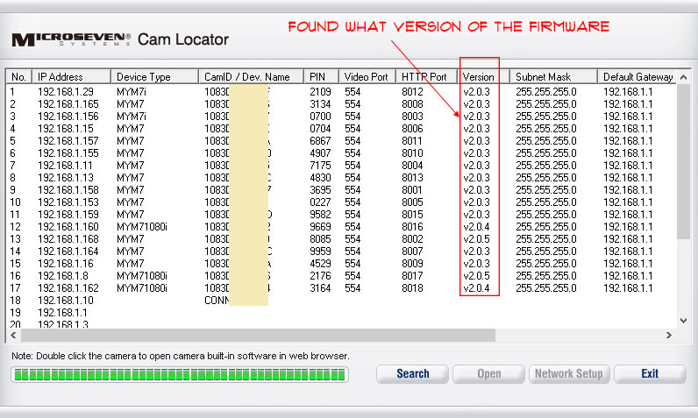The image size is (698, 418).
Task: Click HTTP port 8016 cell
Action: (x=413, y=227)
